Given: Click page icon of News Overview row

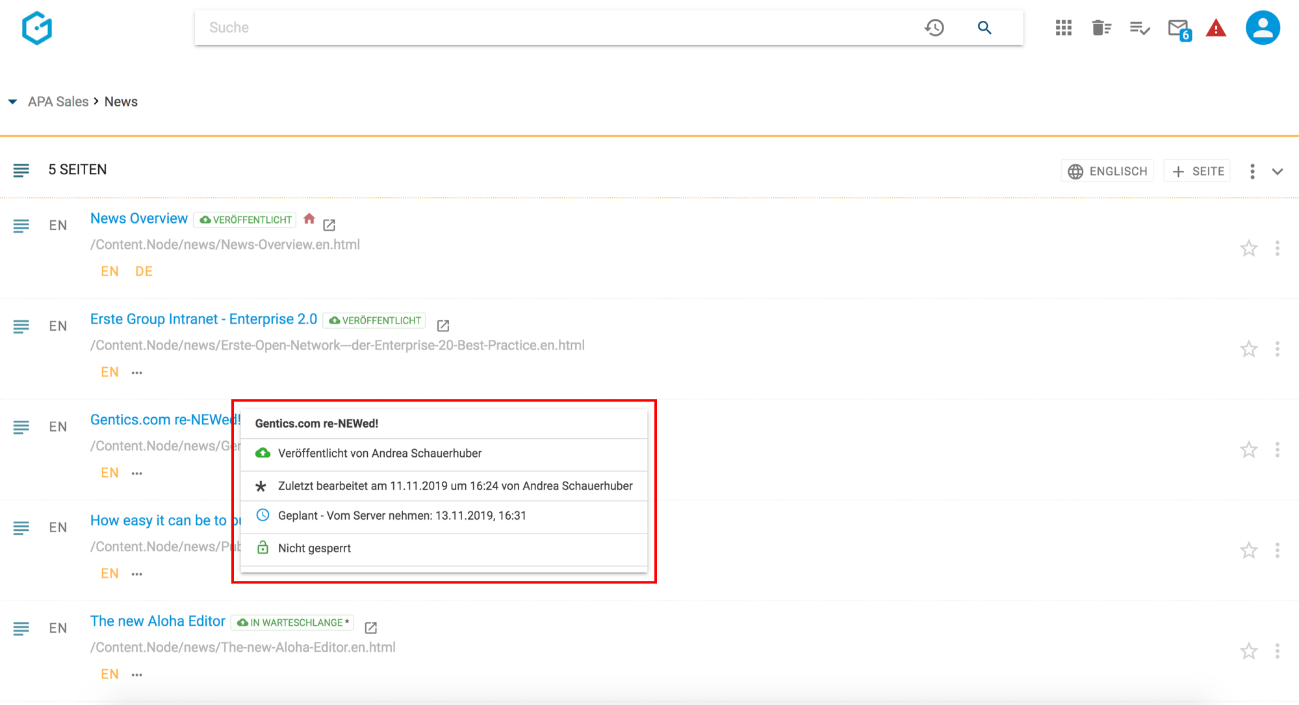Looking at the screenshot, I should click(21, 225).
